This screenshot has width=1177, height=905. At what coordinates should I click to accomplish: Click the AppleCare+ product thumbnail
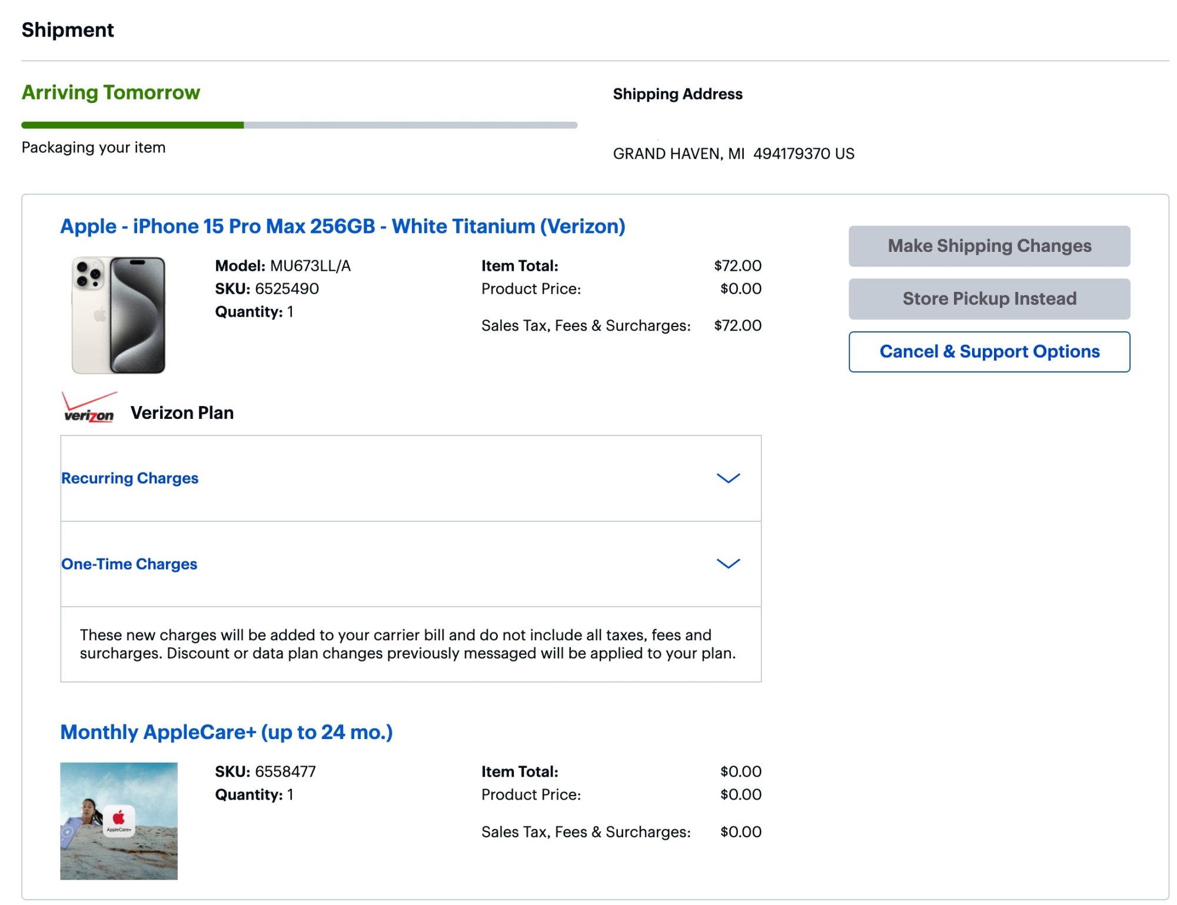point(118,821)
